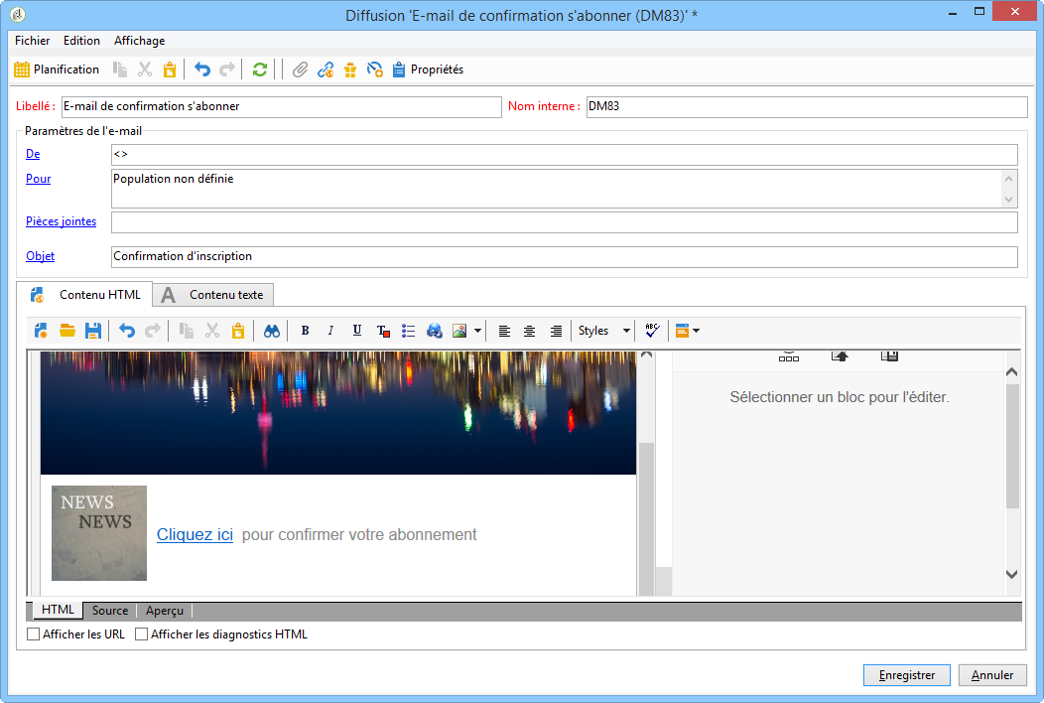This screenshot has width=1044, height=703.
Task: Click the Objet subject text field
Action: tap(564, 256)
